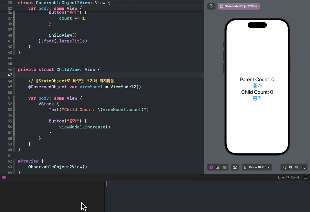Zoom out the preview canvas

tap(284, 167)
